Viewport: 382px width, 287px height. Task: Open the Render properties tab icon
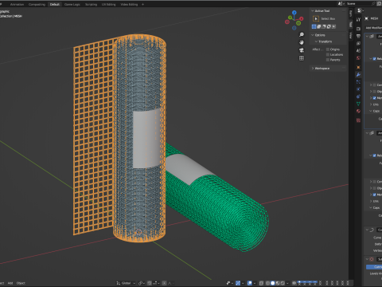tap(358, 29)
